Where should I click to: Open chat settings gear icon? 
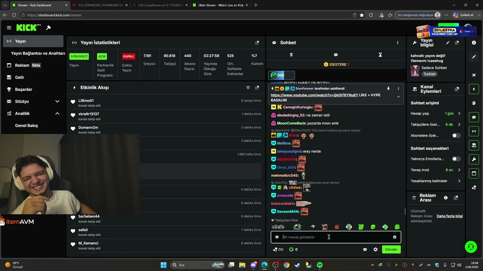tap(375, 250)
